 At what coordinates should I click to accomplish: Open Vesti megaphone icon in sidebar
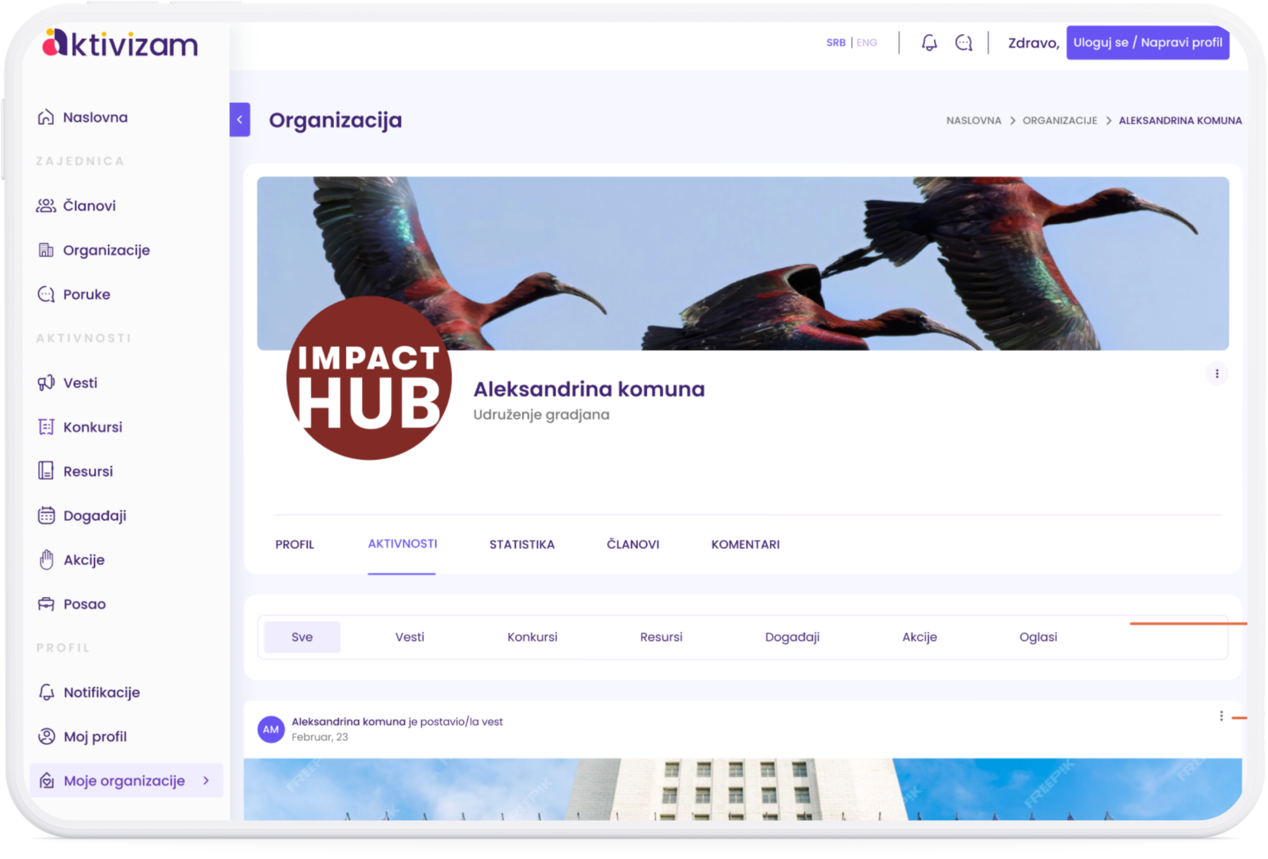[46, 383]
